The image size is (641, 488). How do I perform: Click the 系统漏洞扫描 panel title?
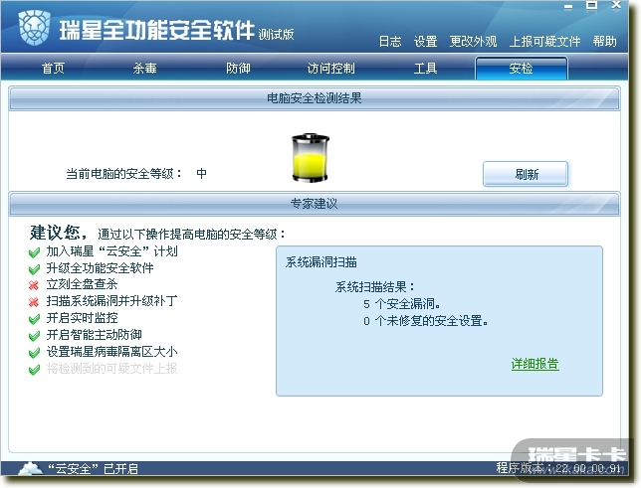(320, 262)
